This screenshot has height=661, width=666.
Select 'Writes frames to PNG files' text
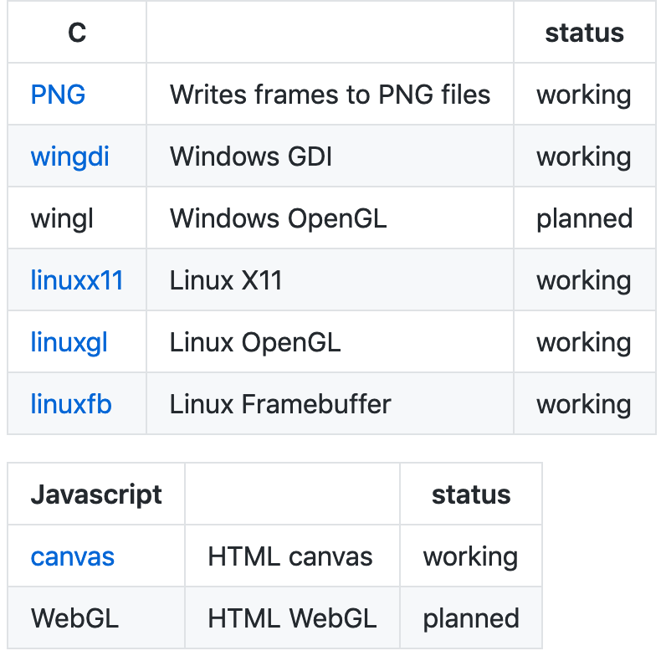(x=330, y=95)
